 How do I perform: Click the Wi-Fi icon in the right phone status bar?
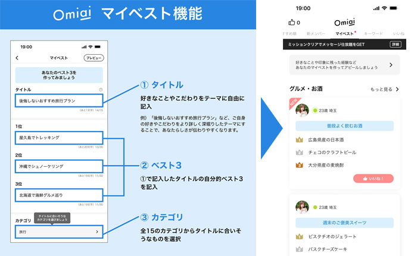(x=384, y=8)
